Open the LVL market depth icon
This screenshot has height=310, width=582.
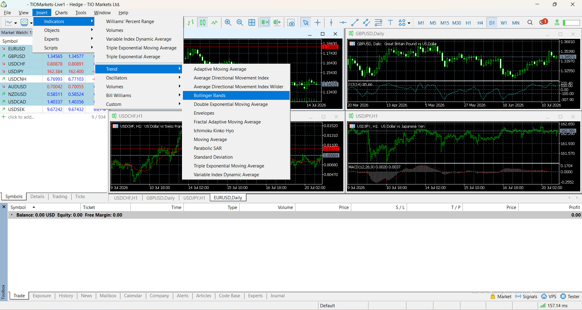(557, 22)
